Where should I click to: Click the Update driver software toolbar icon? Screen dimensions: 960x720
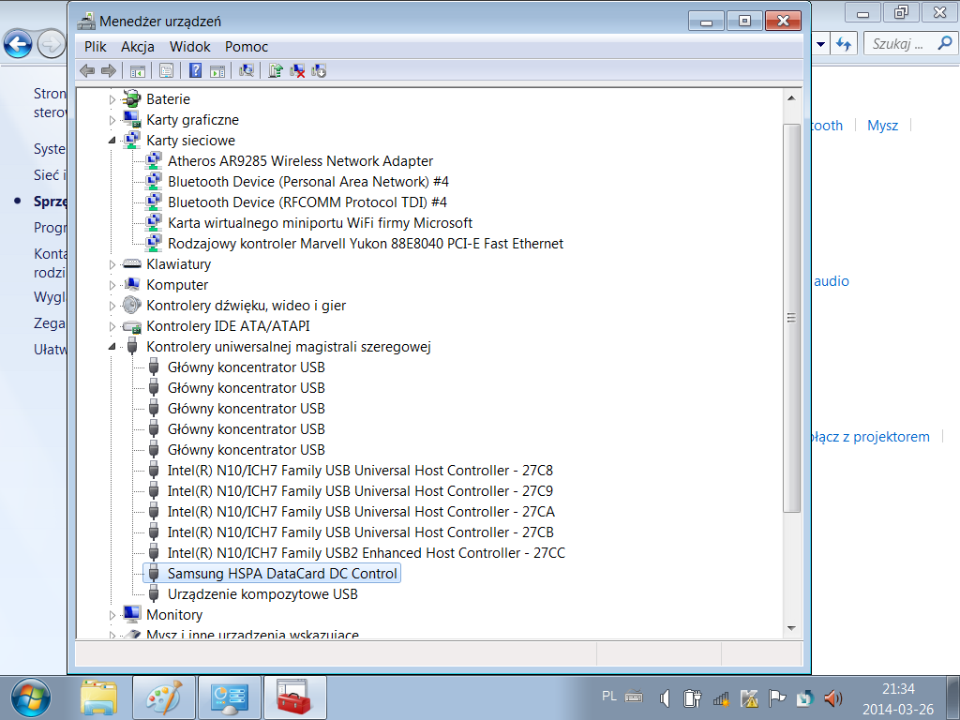tap(276, 71)
